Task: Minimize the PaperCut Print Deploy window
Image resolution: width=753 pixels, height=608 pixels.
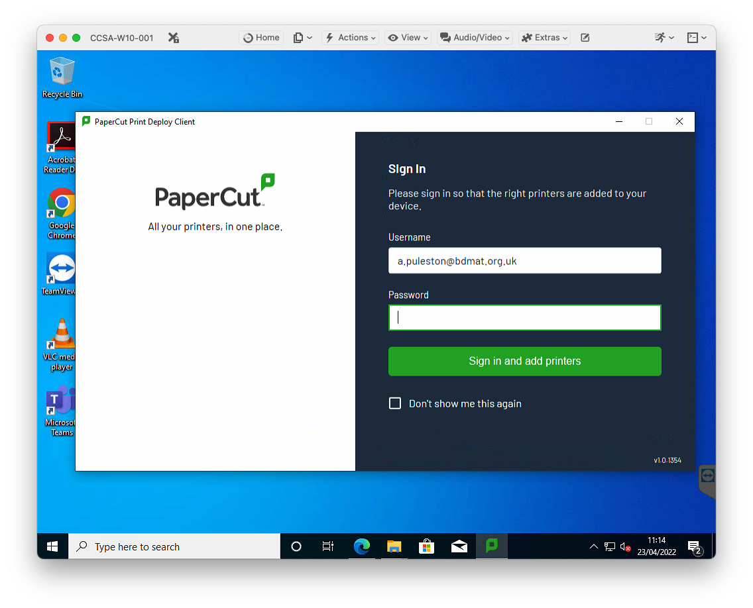Action: coord(619,121)
